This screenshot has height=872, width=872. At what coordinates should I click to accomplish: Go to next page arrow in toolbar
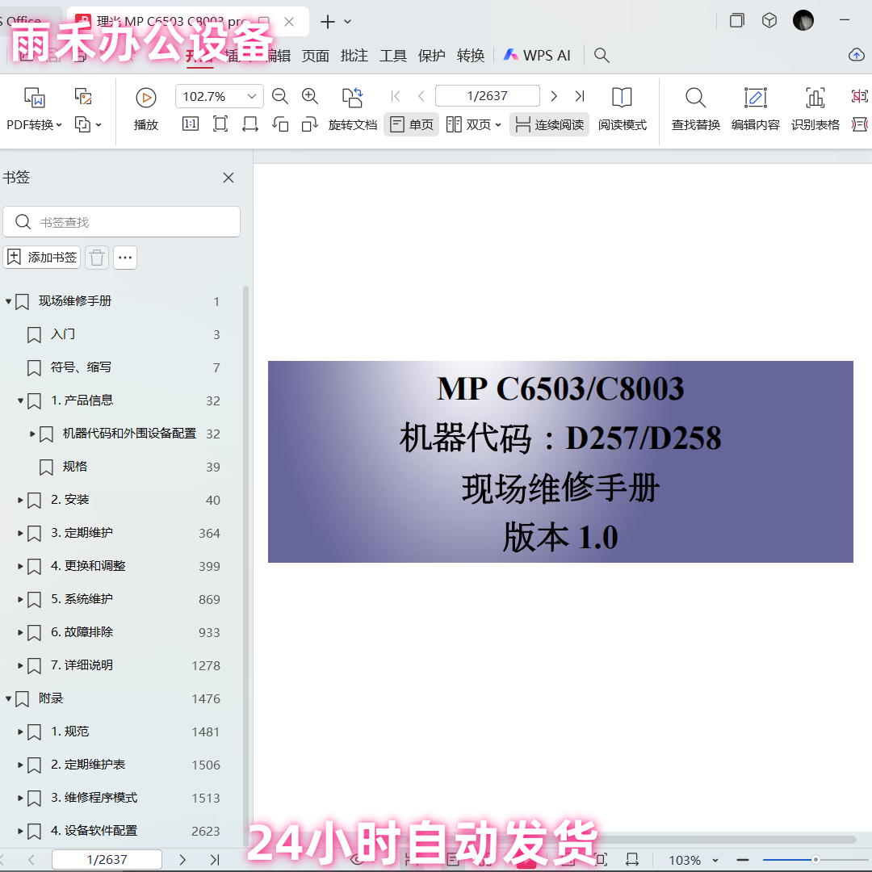554,96
